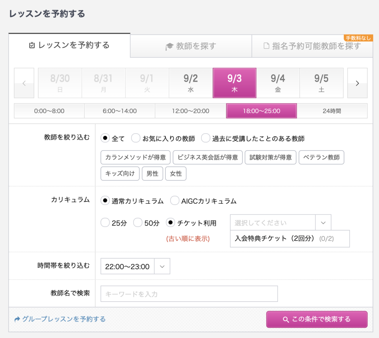Pick 入会特典チケット(2回分) option
Image resolution: width=379 pixels, height=338 pixels.
coord(290,239)
